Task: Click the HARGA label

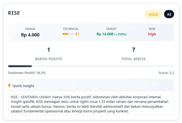Action: coord(30,29)
